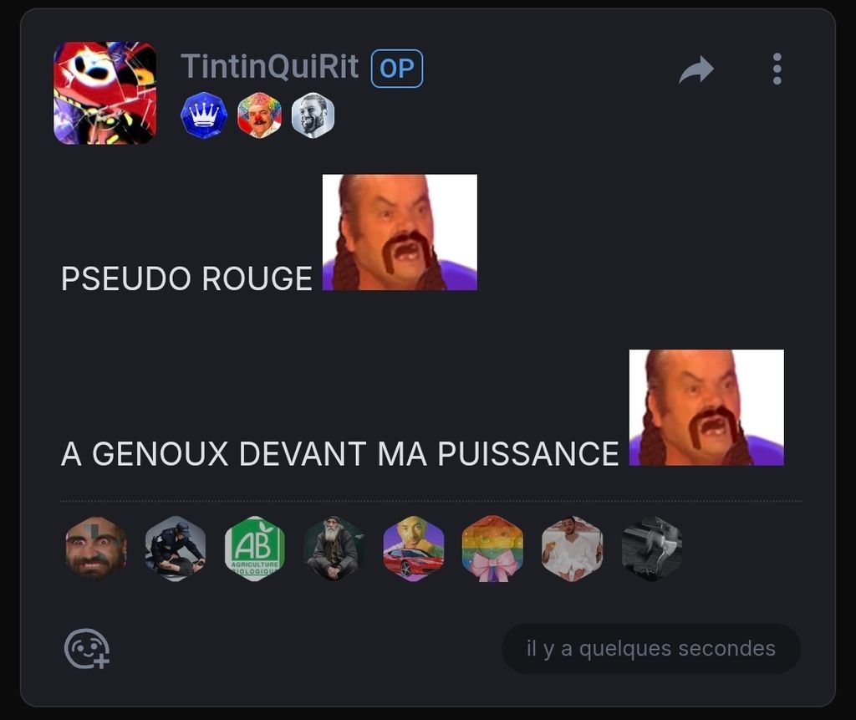
Task: Click the red sports car sticker
Action: click(413, 549)
